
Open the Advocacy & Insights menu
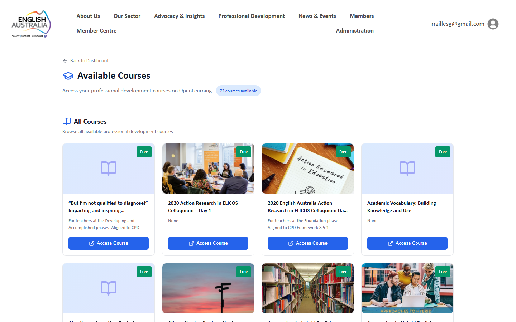[180, 16]
